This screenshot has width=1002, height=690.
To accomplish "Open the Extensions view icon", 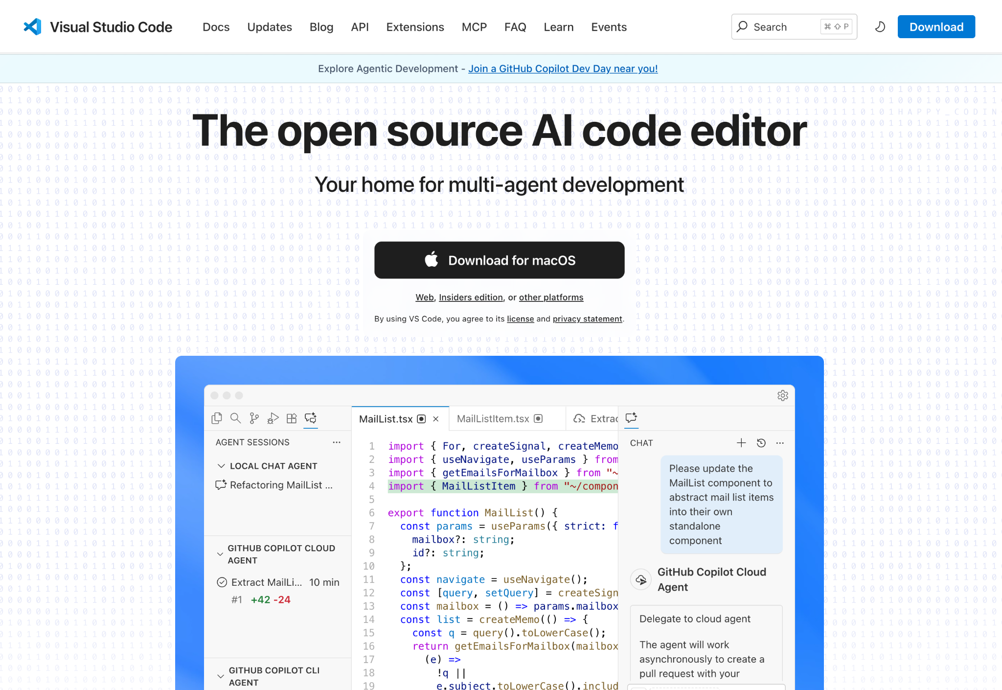I will [292, 418].
